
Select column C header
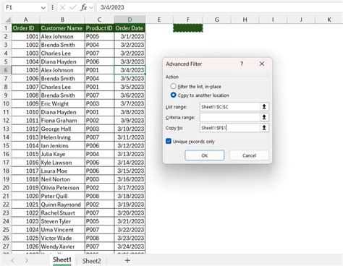(99, 20)
